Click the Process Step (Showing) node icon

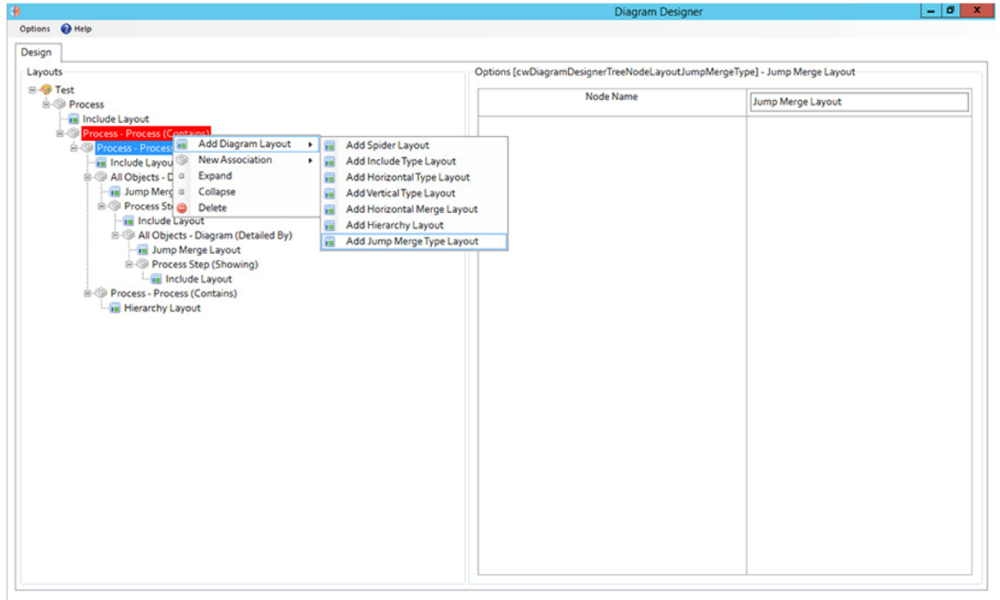pos(143,265)
